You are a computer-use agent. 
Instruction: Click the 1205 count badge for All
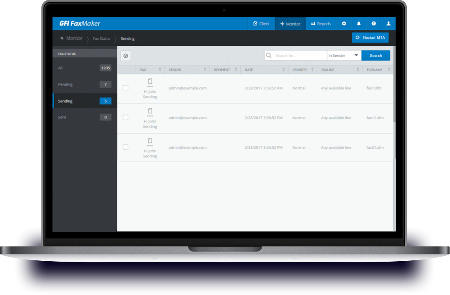(x=105, y=68)
